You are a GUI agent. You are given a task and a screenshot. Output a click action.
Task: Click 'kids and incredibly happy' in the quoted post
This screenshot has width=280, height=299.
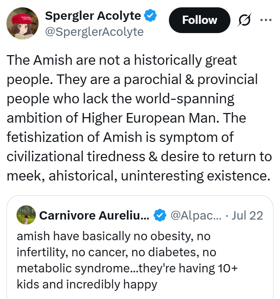[x=87, y=284]
